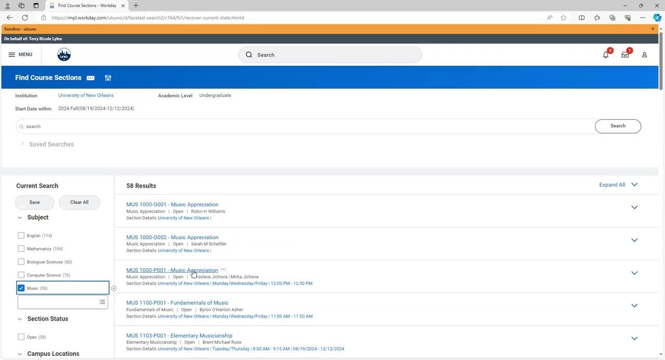Uncheck the Music subject checkbox
Viewport: 665px width, 360px height.
tap(21, 288)
